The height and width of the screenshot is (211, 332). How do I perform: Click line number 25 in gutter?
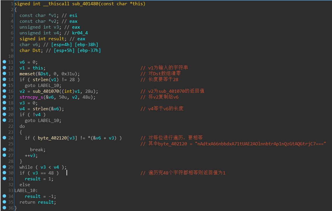pyautogui.click(x=11, y=144)
